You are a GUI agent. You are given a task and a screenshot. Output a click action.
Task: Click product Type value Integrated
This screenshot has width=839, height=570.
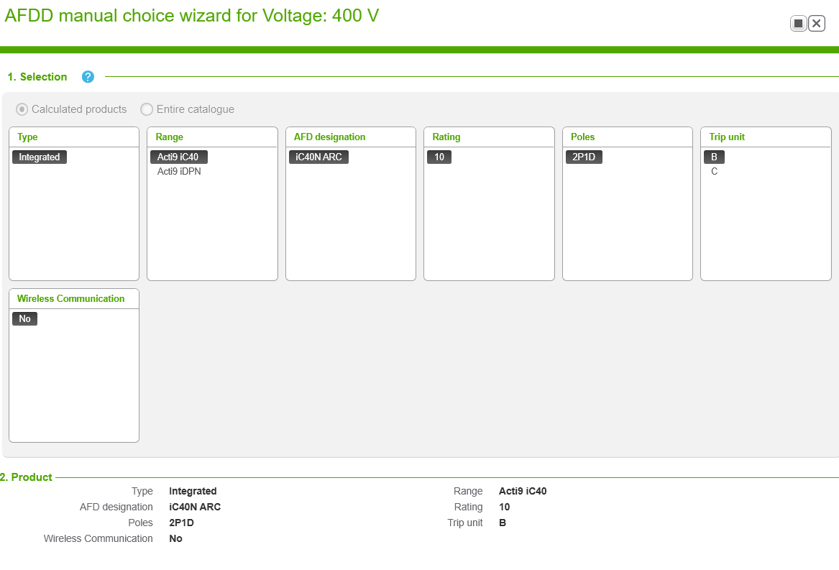point(193,492)
